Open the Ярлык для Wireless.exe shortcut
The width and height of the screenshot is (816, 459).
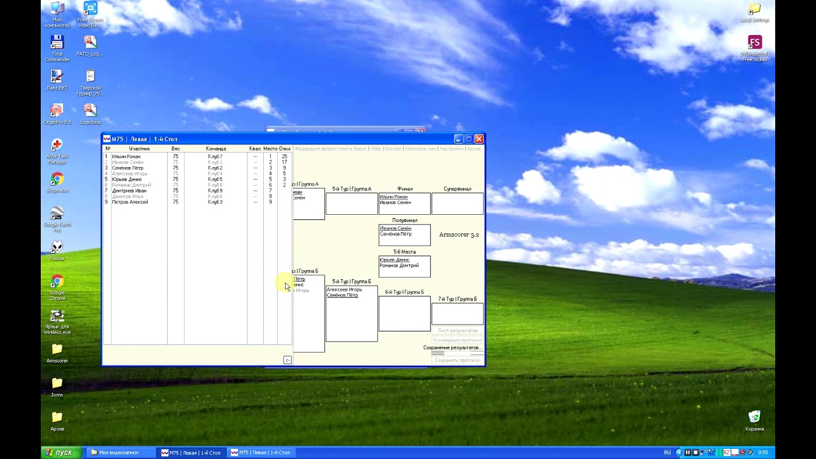point(57,323)
